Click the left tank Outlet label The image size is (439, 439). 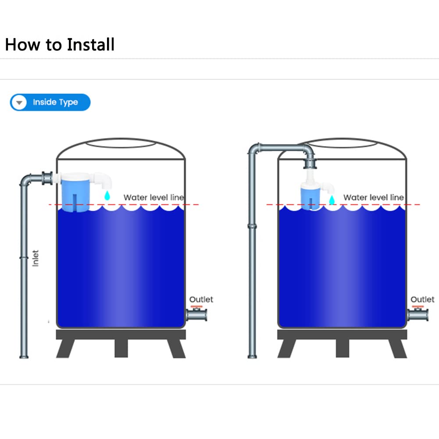pyautogui.click(x=201, y=299)
